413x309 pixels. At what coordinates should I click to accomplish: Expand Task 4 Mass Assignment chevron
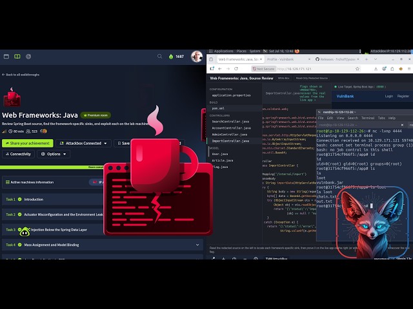pyautogui.click(x=197, y=245)
